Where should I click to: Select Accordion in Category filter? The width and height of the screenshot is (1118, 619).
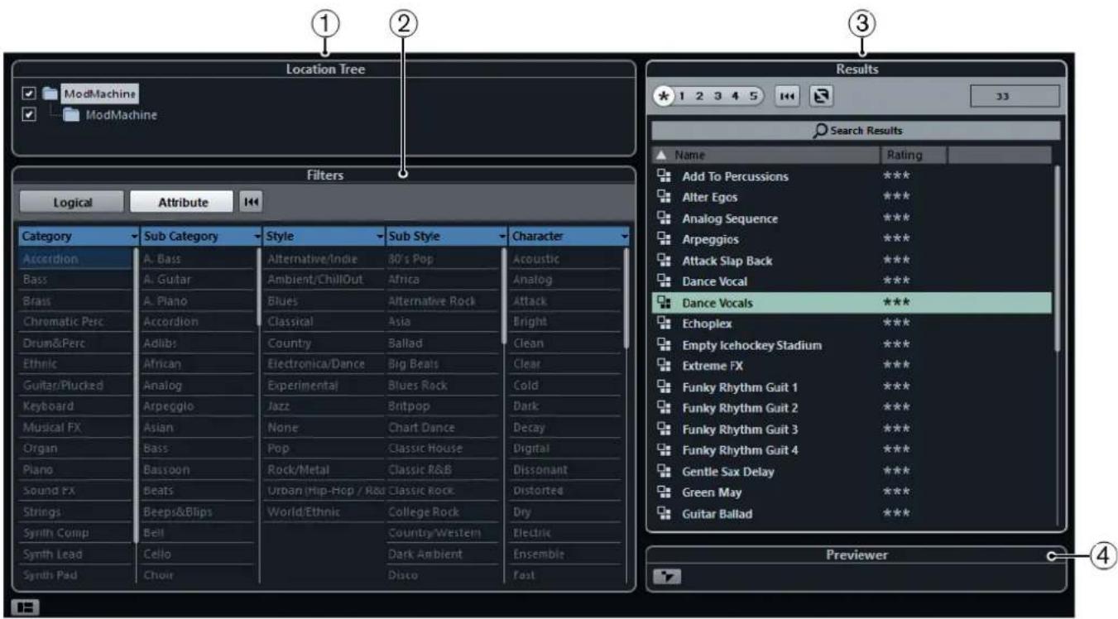pyautogui.click(x=76, y=259)
